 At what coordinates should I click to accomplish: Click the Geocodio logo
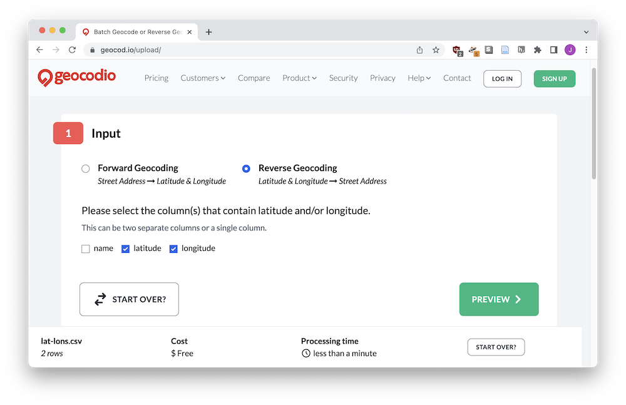(76, 77)
